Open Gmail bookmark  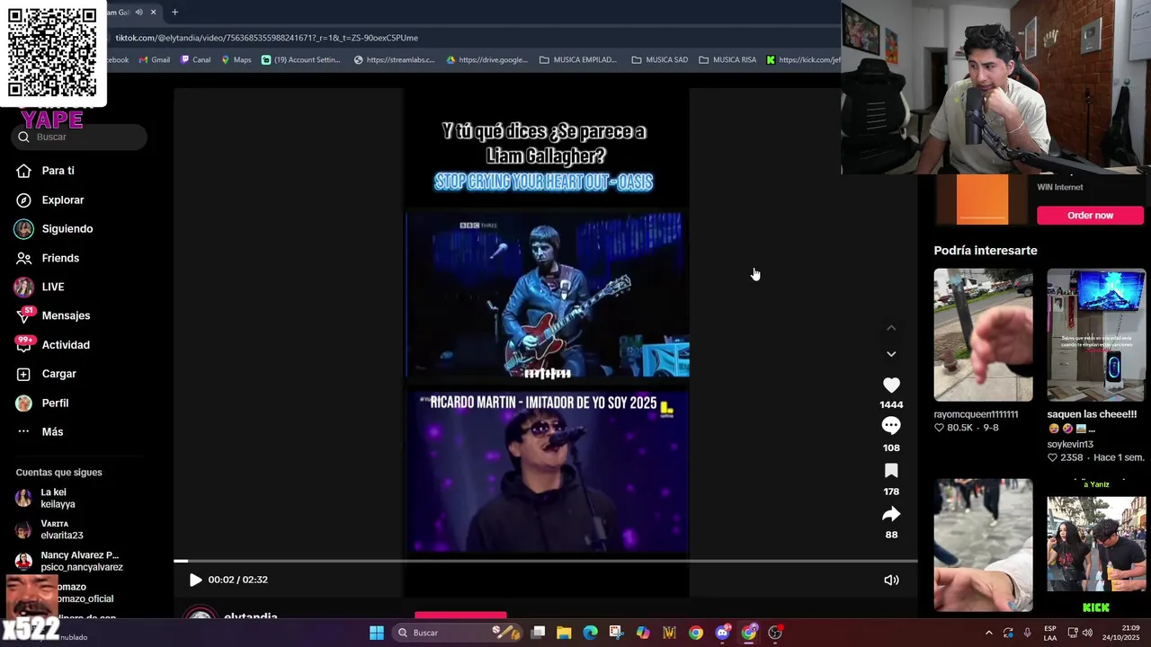(155, 60)
